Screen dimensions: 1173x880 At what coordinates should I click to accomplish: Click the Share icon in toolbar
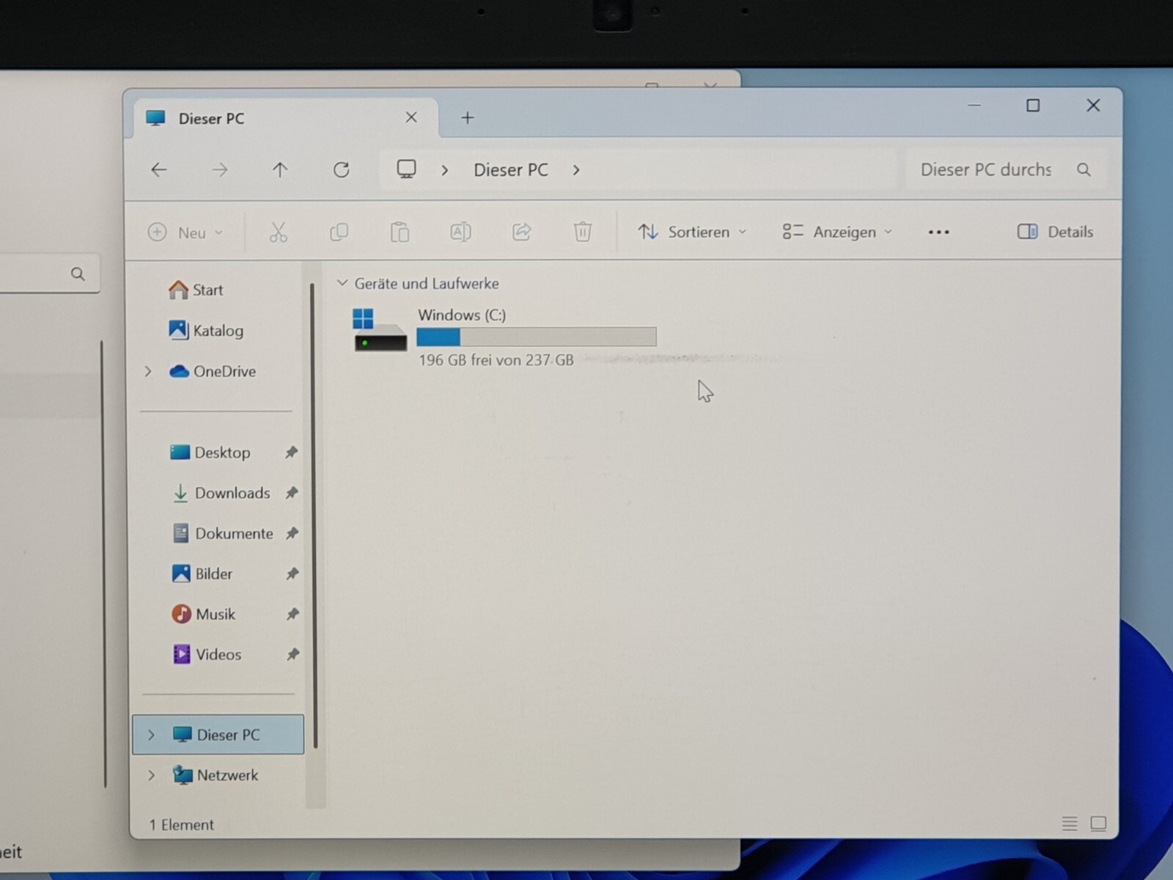pos(521,232)
